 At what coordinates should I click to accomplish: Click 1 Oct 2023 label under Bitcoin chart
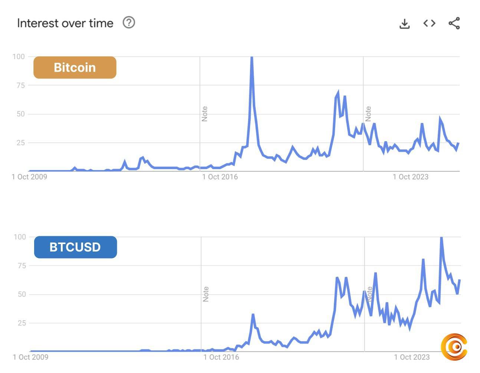point(411,177)
